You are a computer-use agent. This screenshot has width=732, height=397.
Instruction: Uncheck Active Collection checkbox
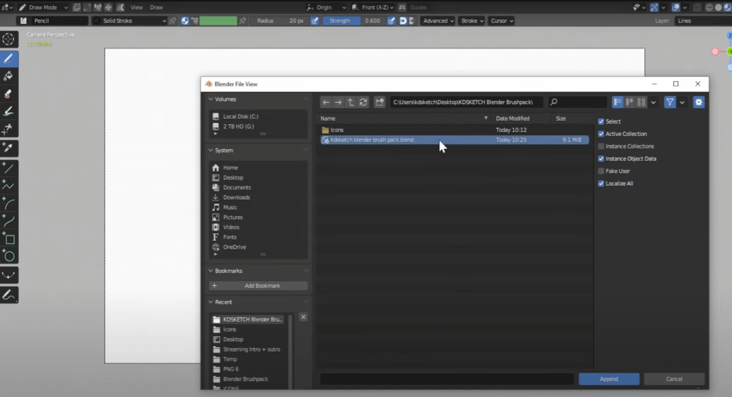(x=601, y=134)
